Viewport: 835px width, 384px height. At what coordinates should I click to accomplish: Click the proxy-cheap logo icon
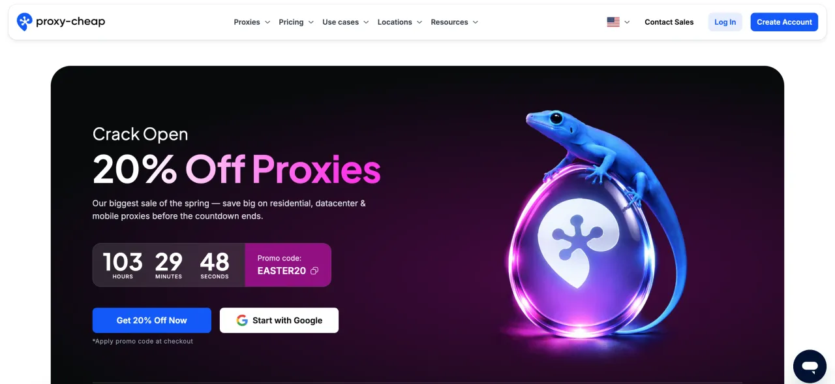coord(24,22)
